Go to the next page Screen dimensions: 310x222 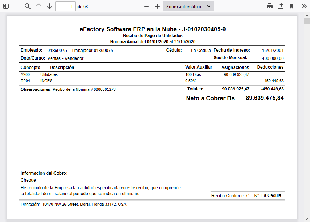[49, 6]
